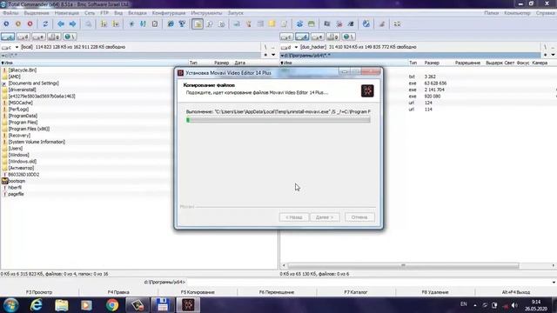Open right panel directory history arrow

[x=554, y=55]
